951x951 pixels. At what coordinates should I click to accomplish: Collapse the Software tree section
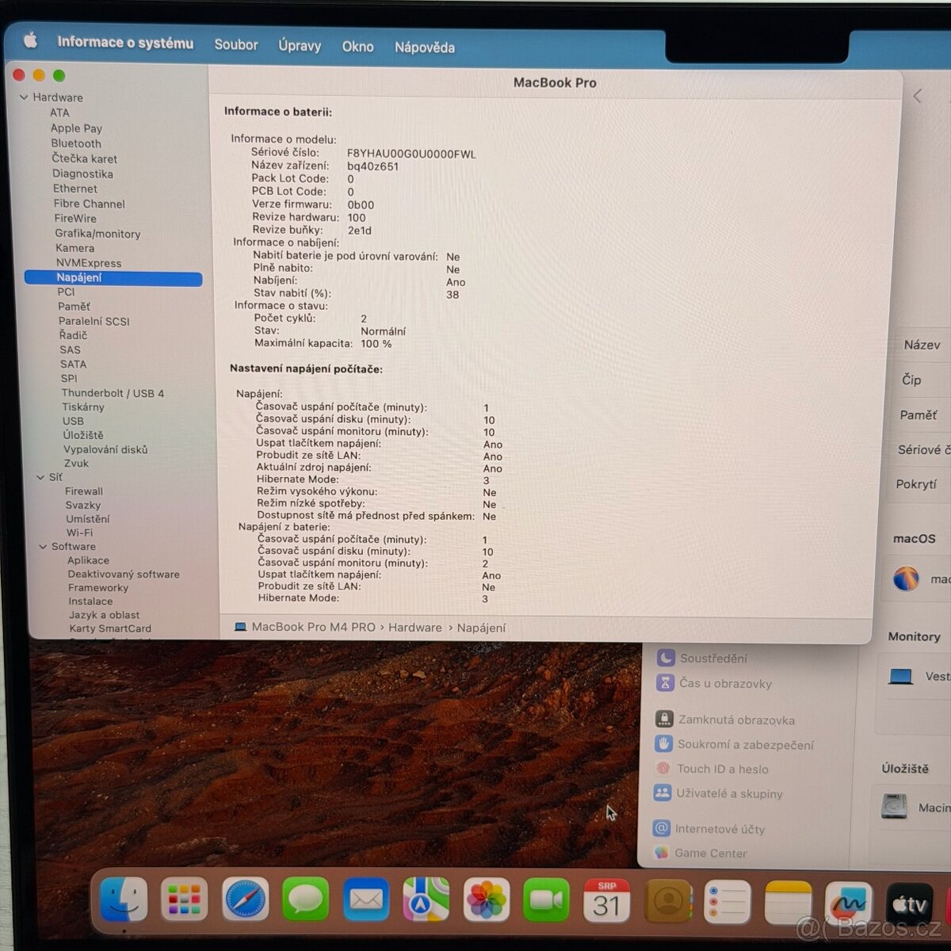tap(43, 547)
